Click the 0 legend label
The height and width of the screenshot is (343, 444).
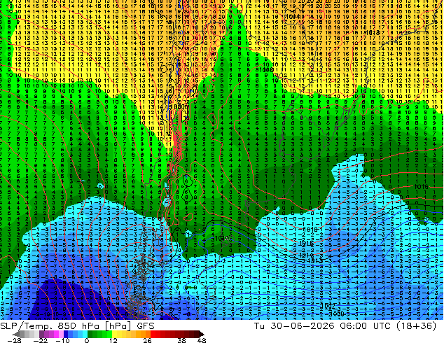[87, 340]
